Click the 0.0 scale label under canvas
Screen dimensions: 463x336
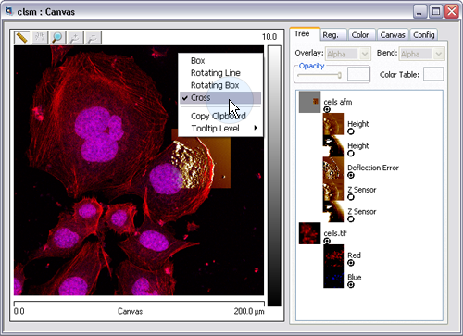pos(19,311)
